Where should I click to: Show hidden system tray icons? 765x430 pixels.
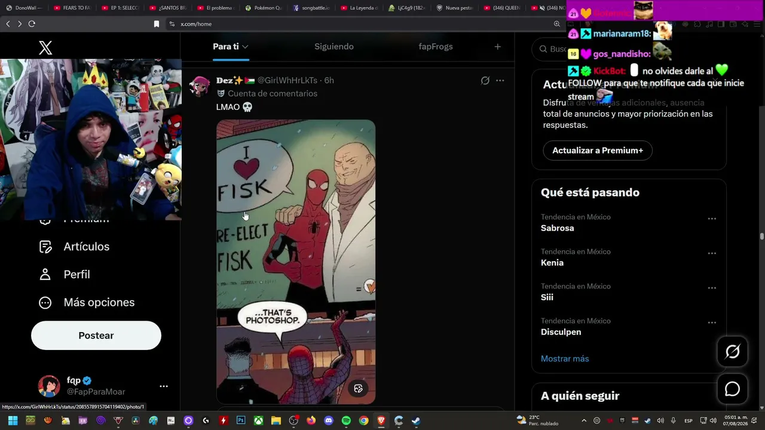point(584,420)
